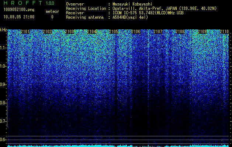The width and height of the screenshot is (232, 147).
Task: Click the 0.7 frequency axis label
Action: click(x=3, y=121)
